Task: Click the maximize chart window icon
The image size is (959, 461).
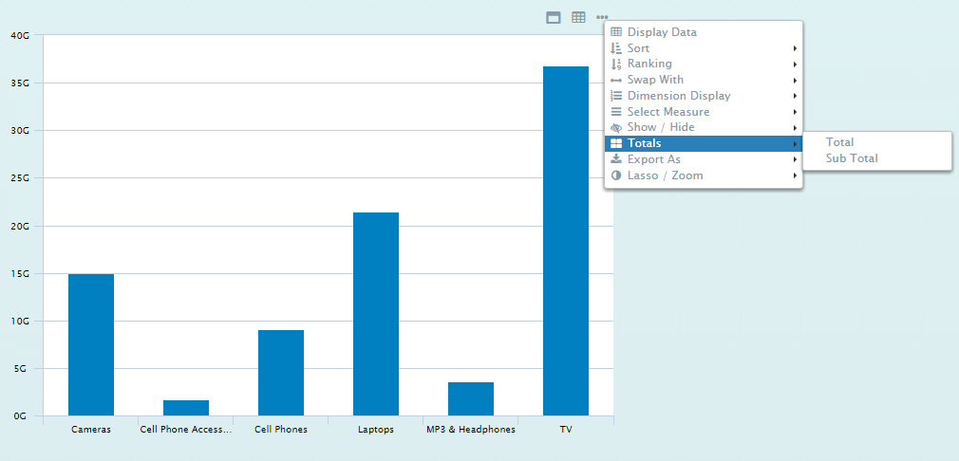Action: 553,17
